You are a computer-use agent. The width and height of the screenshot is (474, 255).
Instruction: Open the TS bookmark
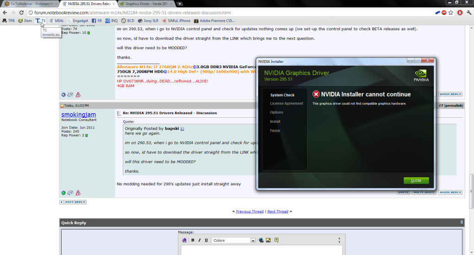point(40,21)
